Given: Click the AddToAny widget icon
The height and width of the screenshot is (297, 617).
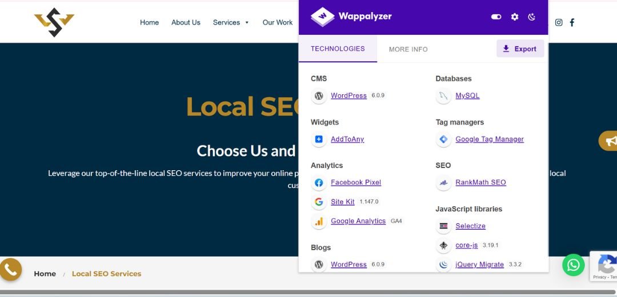Looking at the screenshot, I should coord(319,139).
